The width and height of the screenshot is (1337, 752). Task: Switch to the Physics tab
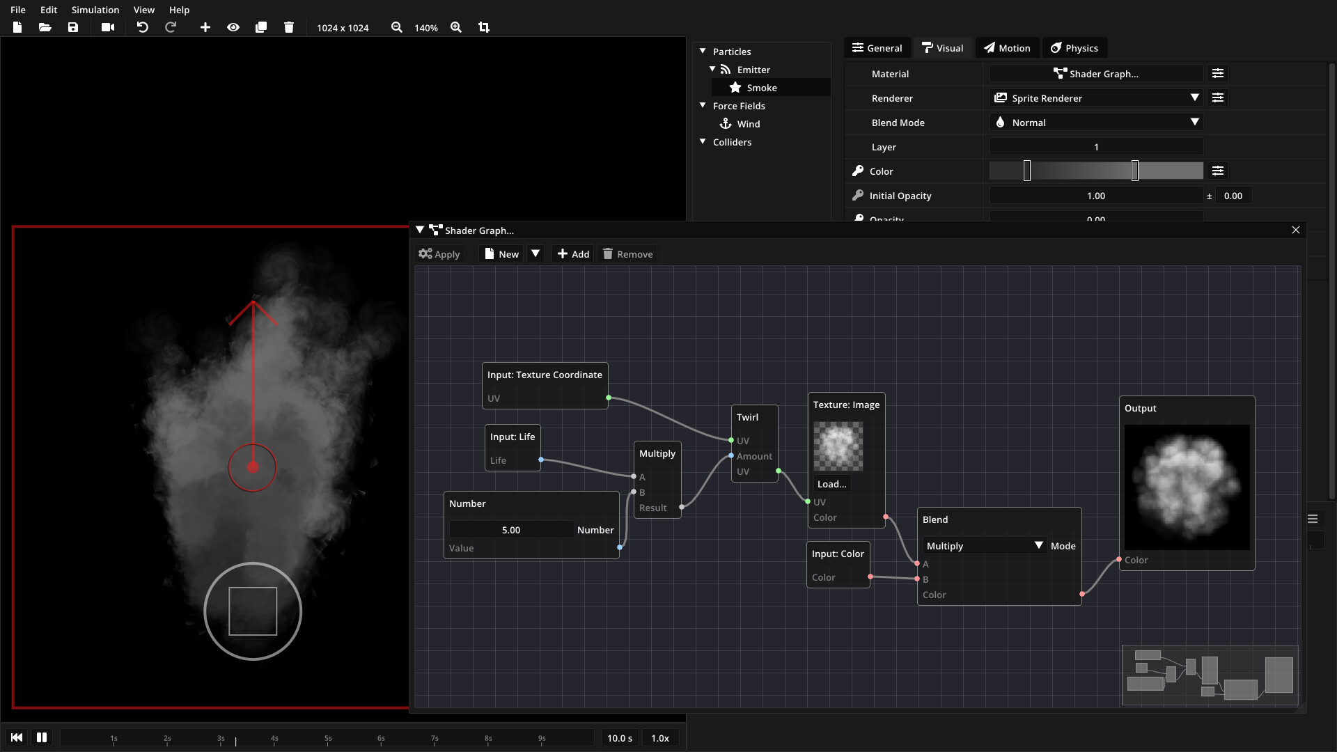1074,48
